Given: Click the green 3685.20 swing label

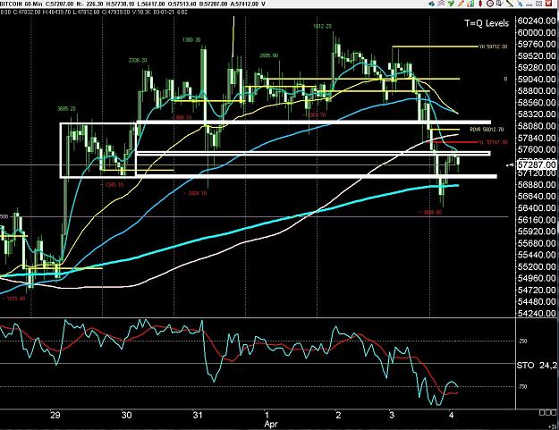Looking at the screenshot, I should pyautogui.click(x=67, y=109).
